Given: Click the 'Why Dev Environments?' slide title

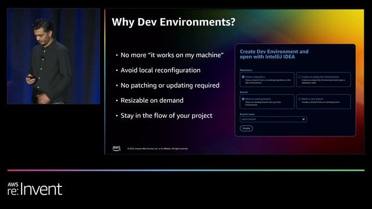Looking at the screenshot, I should 173,22.
